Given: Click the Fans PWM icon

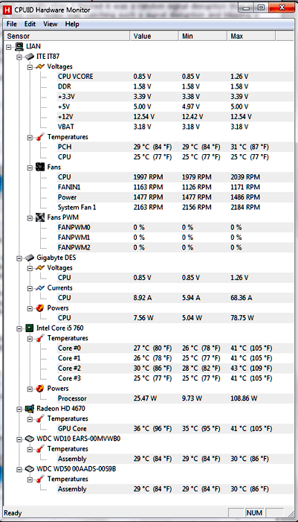Looking at the screenshot, I should [x=40, y=217].
